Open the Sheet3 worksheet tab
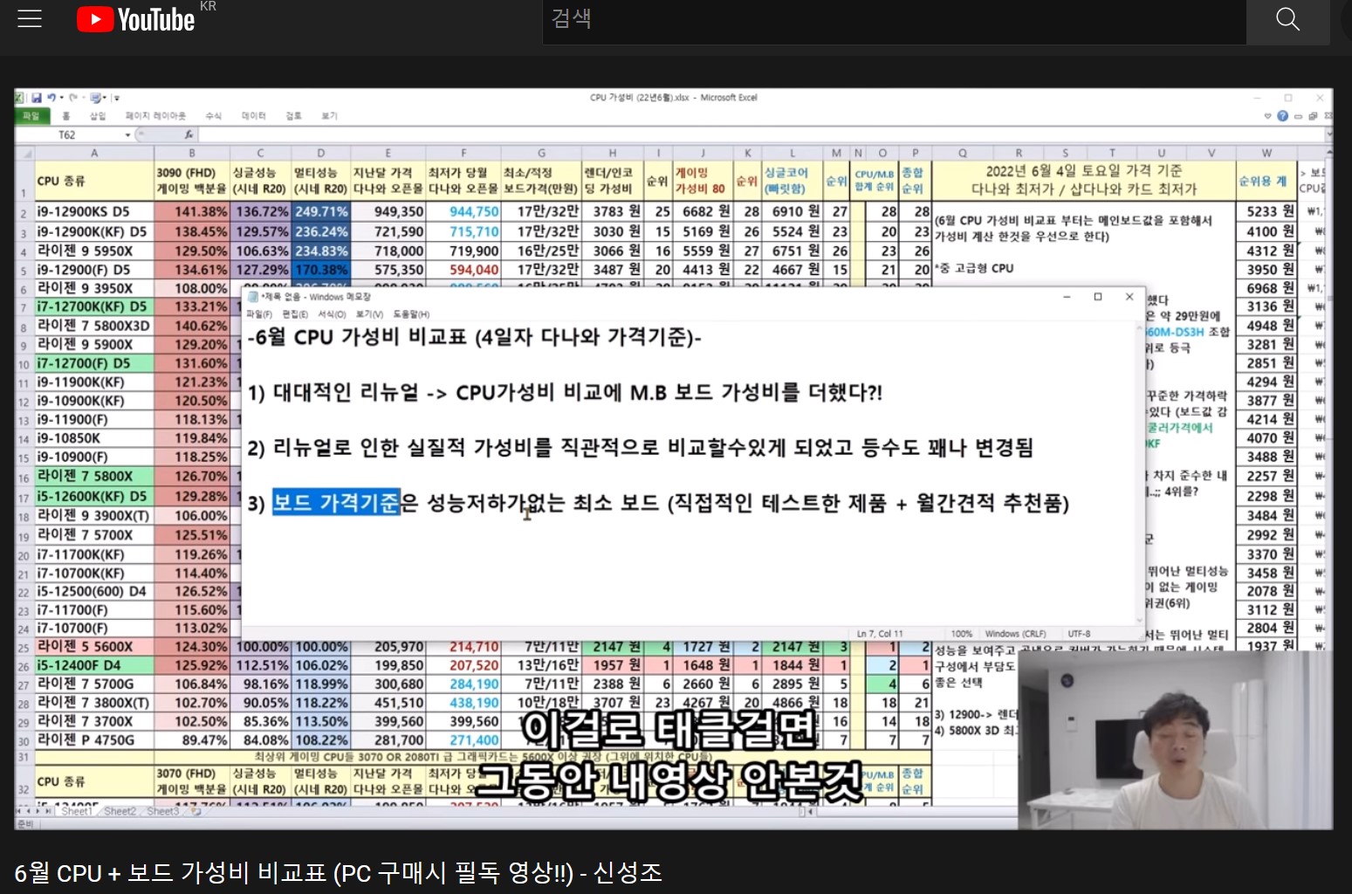 click(162, 811)
